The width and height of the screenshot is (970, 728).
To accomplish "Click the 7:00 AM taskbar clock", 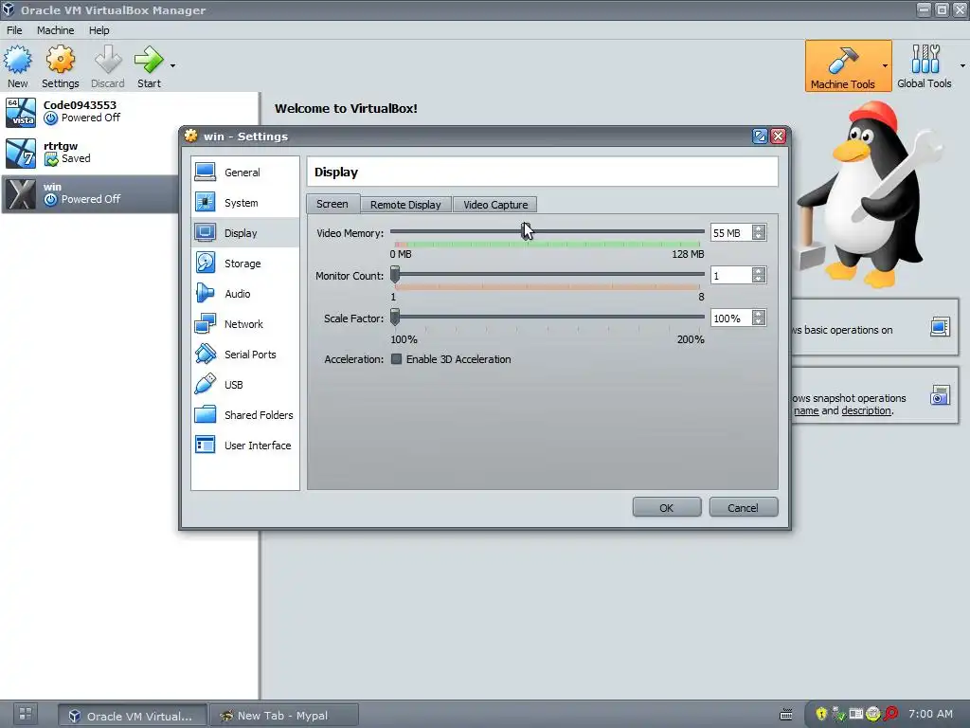I will (930, 714).
